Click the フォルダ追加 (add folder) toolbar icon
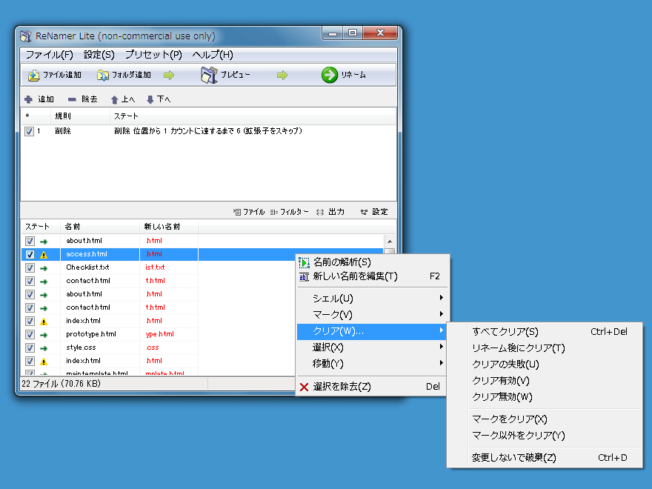The height and width of the screenshot is (489, 652). (103, 76)
